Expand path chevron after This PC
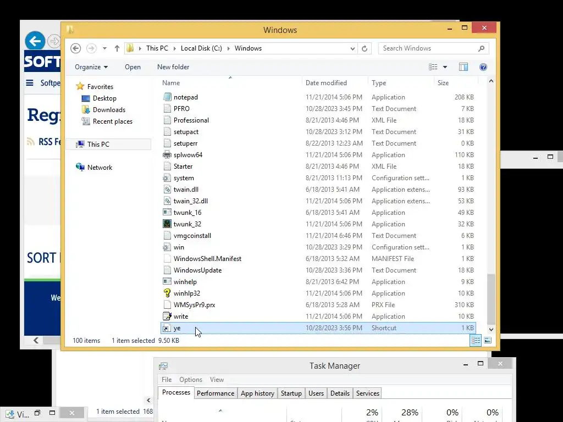Screen dimensions: 563x422 (174, 48)
